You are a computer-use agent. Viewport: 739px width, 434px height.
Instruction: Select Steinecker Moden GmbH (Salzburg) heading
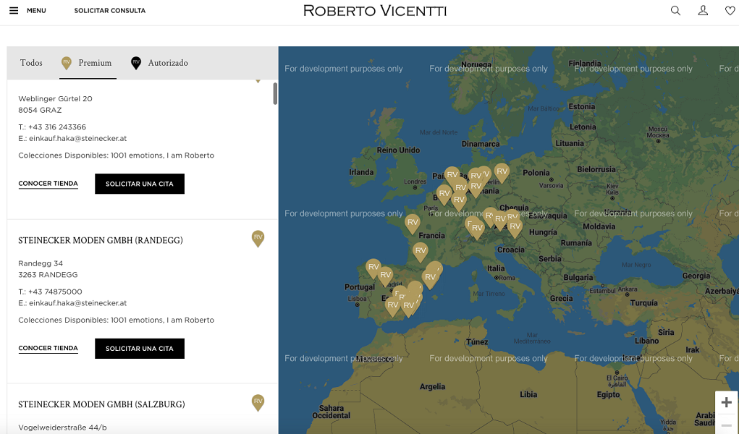click(101, 404)
